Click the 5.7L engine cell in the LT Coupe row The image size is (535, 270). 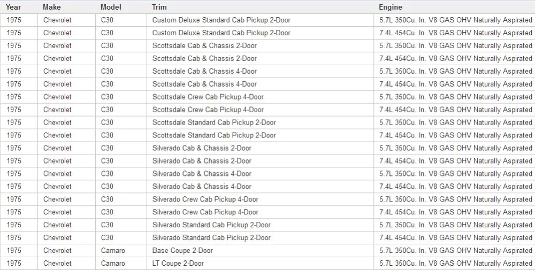pos(455,263)
